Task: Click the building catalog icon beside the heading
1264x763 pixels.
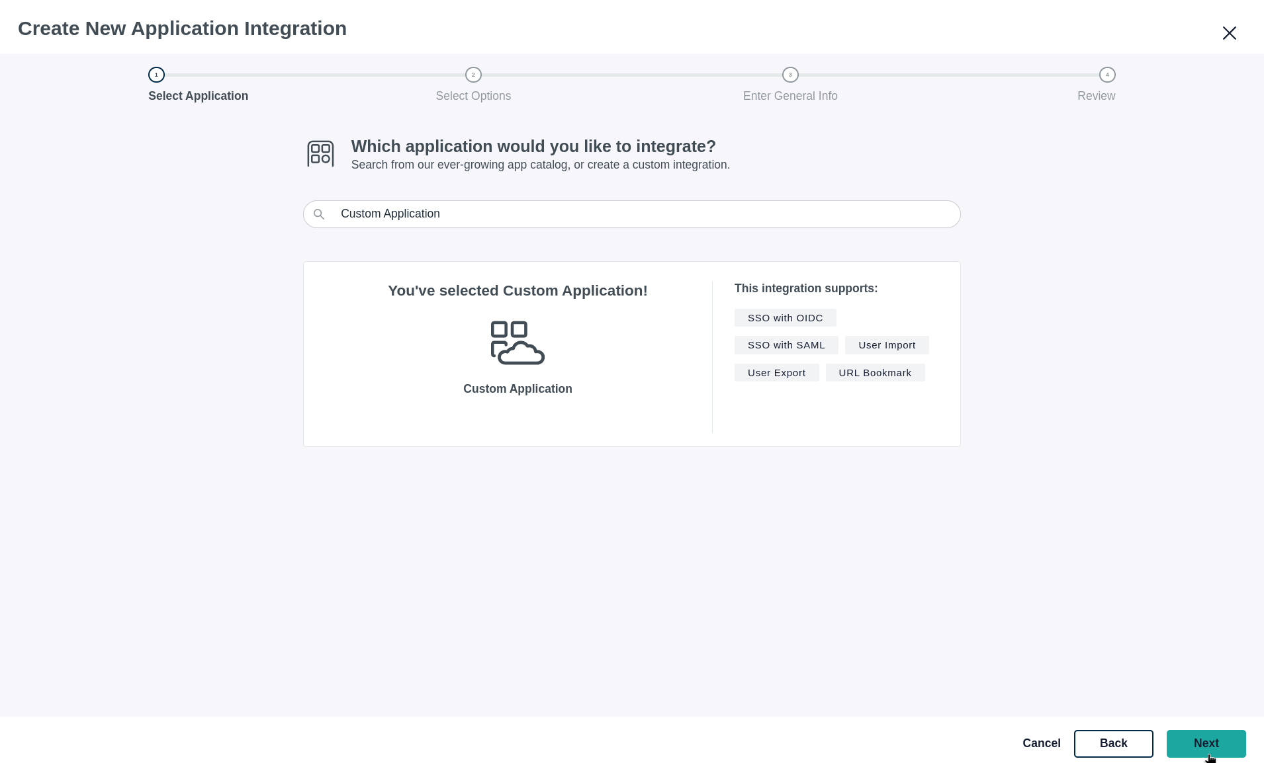Action: tap(320, 153)
